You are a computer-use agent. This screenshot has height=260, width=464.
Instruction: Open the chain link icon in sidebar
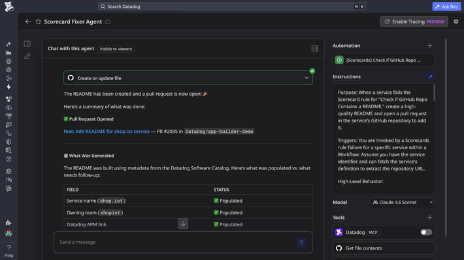coord(8,134)
